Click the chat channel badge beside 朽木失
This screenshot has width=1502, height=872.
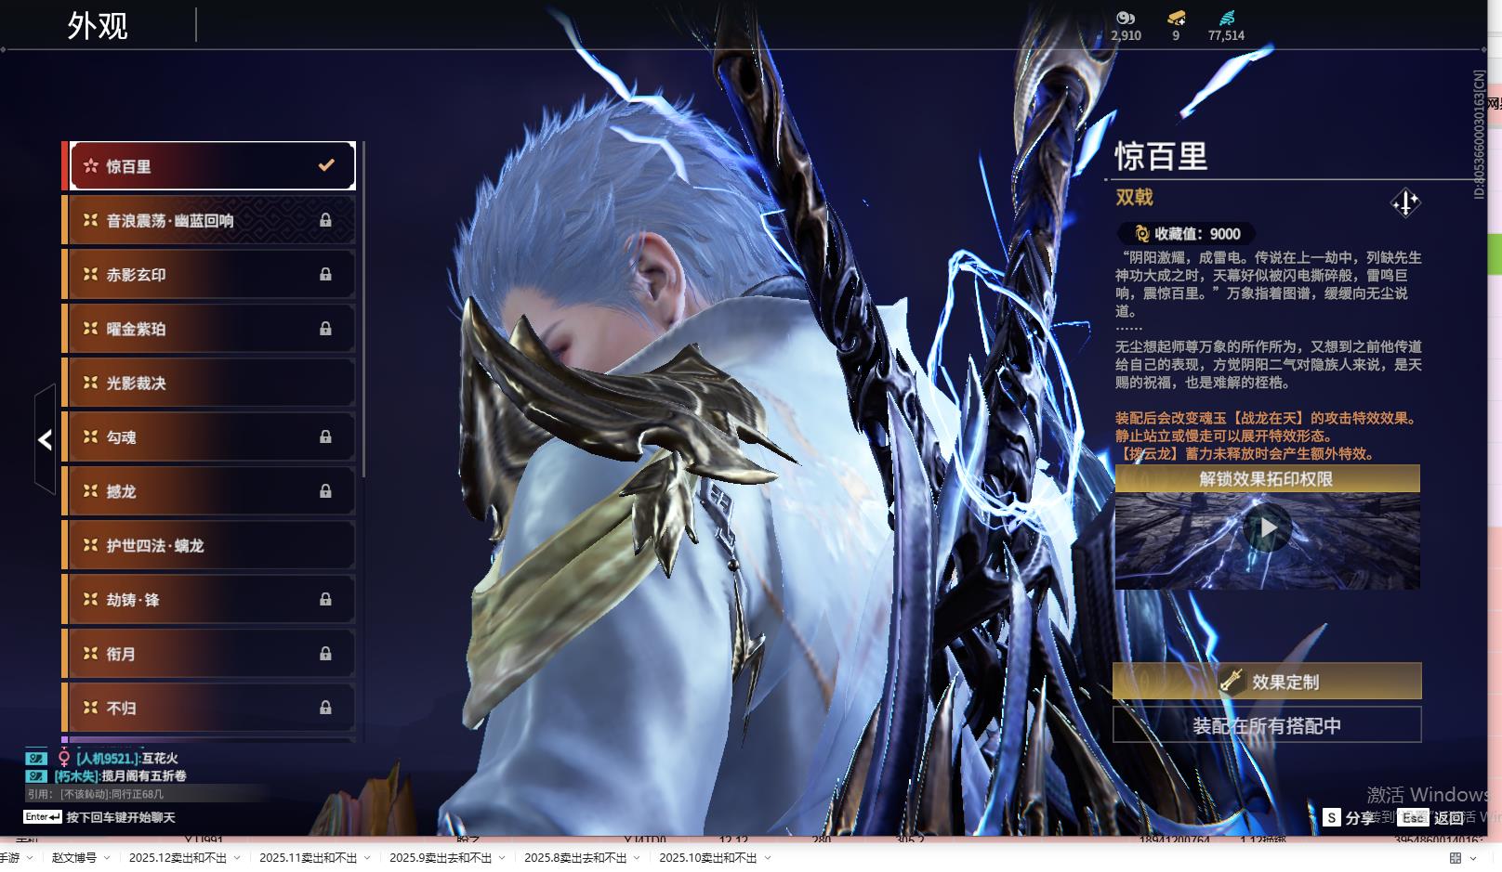[36, 775]
